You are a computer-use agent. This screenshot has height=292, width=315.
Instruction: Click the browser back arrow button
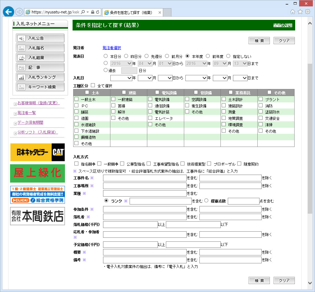9,12
